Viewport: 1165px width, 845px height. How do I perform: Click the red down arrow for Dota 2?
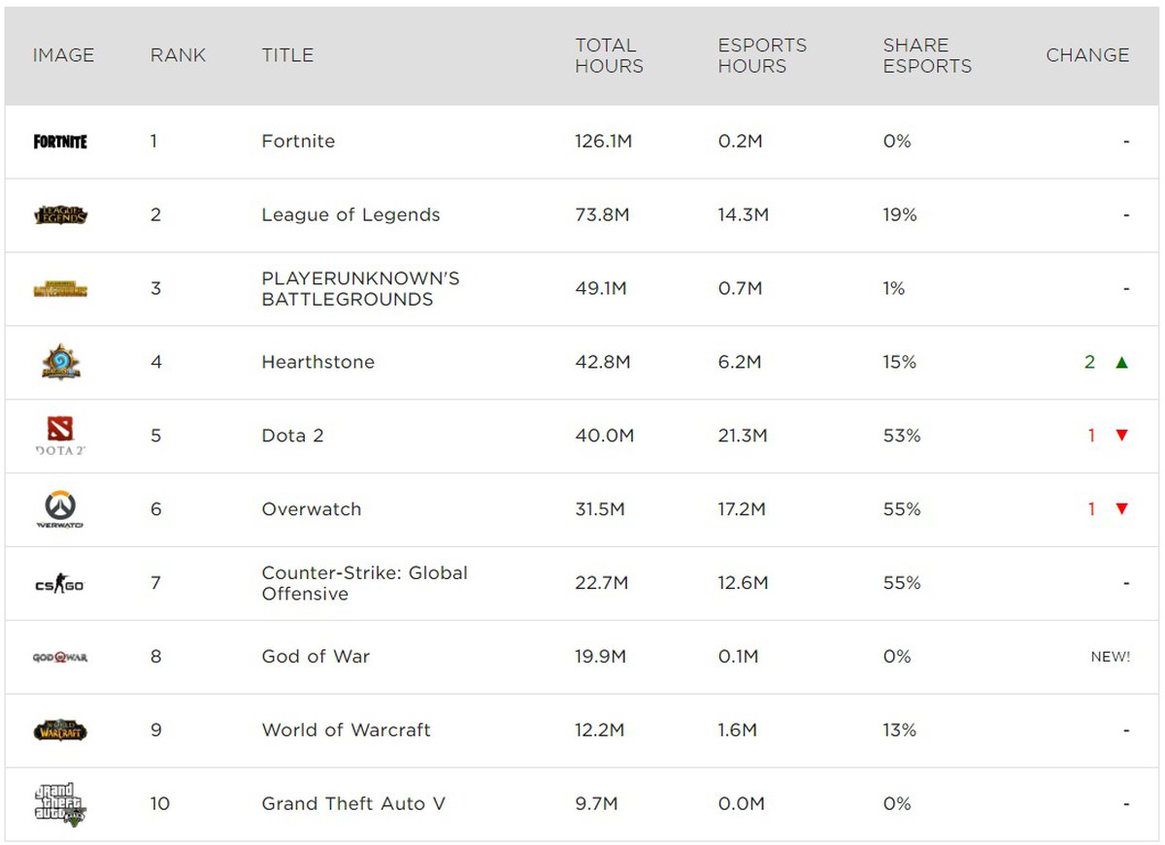1121,436
